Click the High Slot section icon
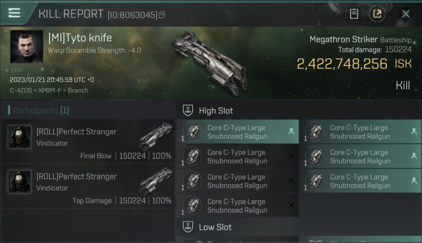Viewport: 422px width, 243px height. click(188, 110)
